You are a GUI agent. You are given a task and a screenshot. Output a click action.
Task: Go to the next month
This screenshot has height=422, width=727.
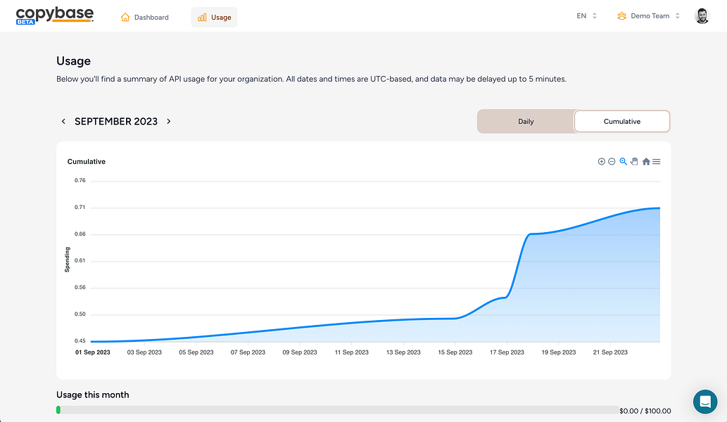169,121
